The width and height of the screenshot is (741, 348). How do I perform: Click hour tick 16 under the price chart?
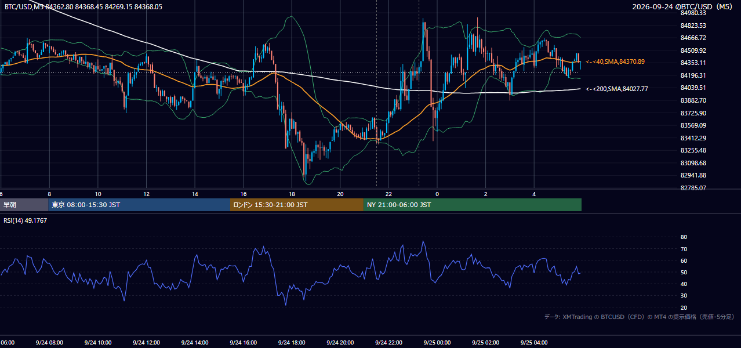pos(244,194)
